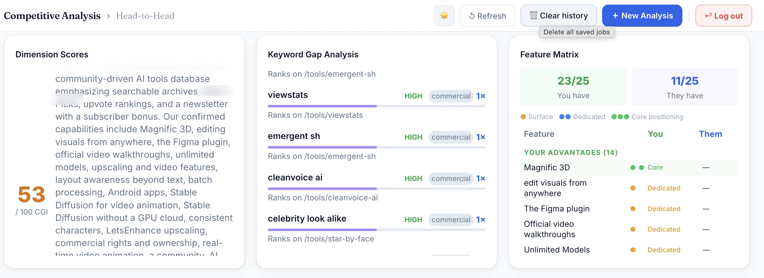
Task: Click the commercial tag for cleanvoice ai
Action: pyautogui.click(x=451, y=179)
